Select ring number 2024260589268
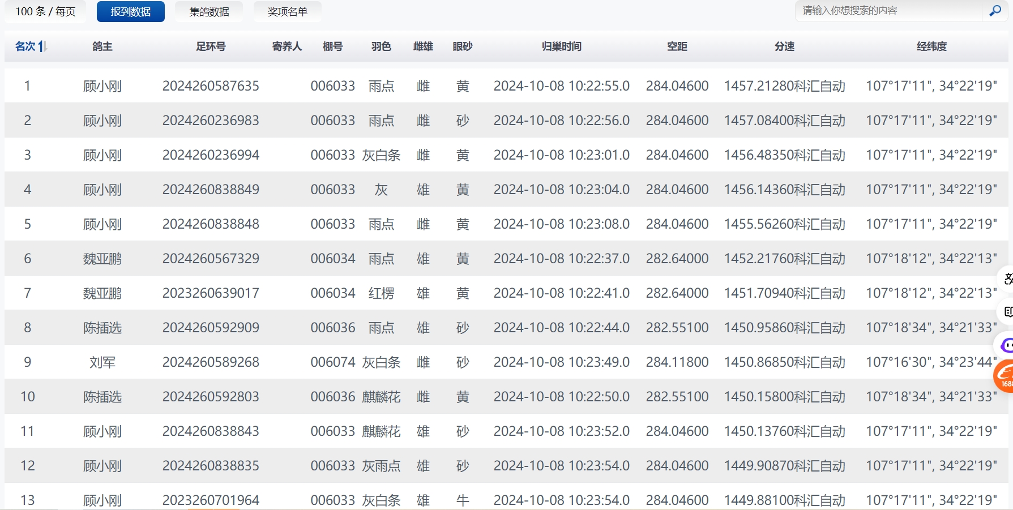 click(x=211, y=362)
